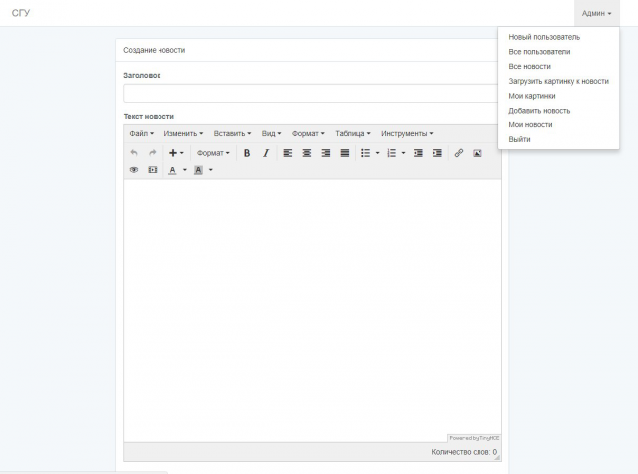
Task: Choose Загрузить картинку к новости
Action: tap(558, 81)
